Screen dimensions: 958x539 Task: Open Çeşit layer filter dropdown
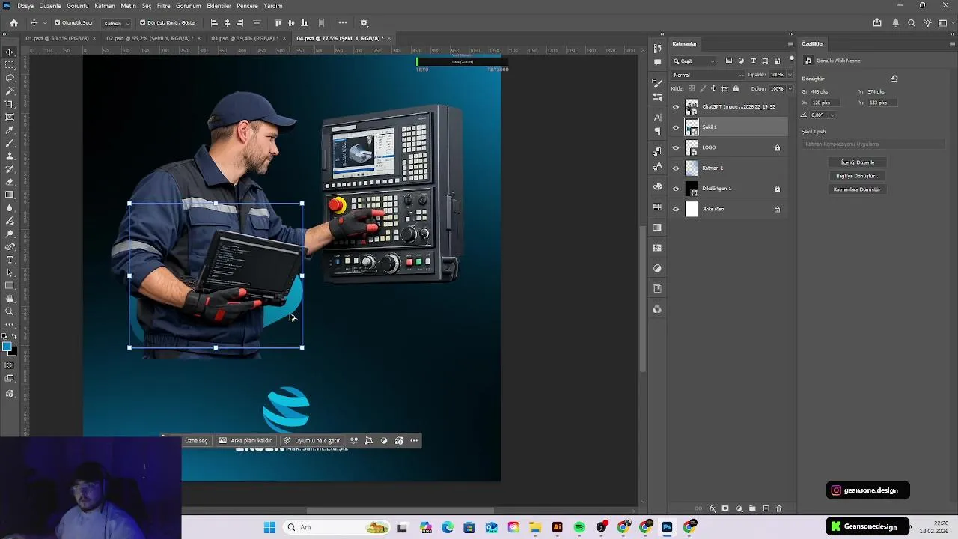pos(695,61)
